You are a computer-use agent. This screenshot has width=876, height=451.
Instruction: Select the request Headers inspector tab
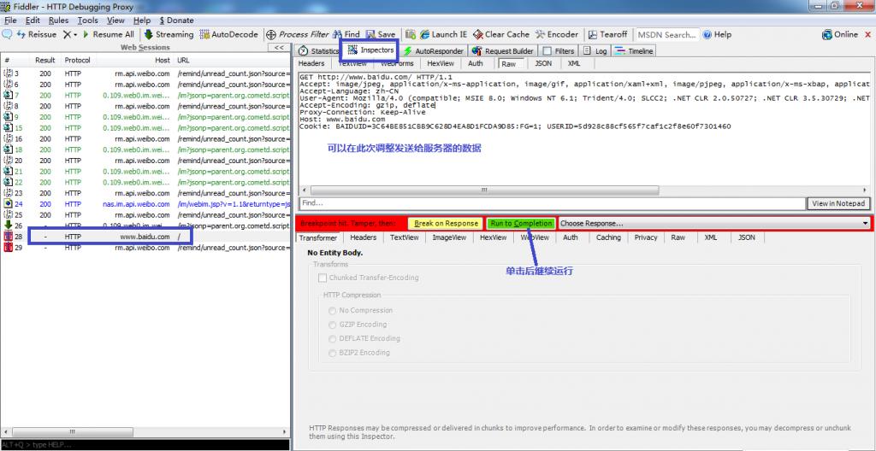(x=311, y=63)
